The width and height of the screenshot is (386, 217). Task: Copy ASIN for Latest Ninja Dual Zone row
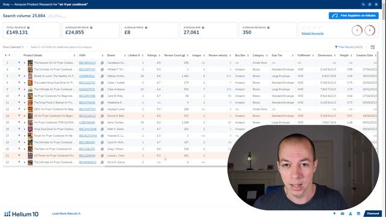tap(102, 83)
